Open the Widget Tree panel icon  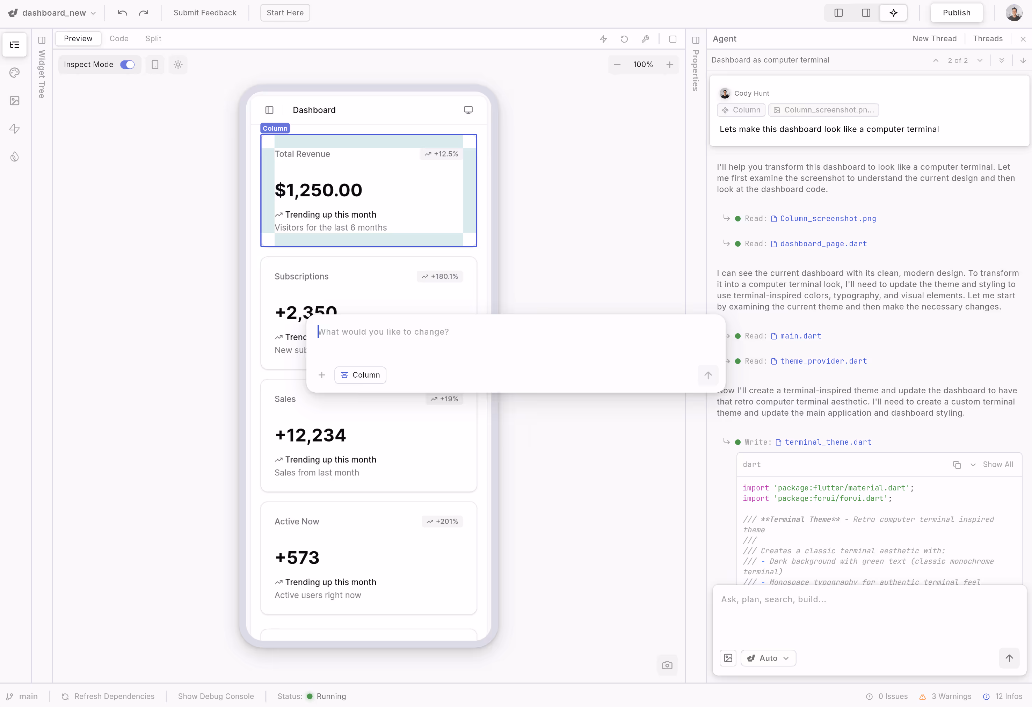pyautogui.click(x=15, y=45)
